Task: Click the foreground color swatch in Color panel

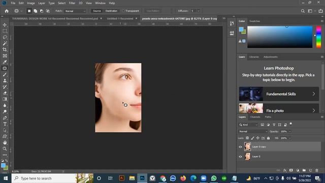Action: (241, 29)
